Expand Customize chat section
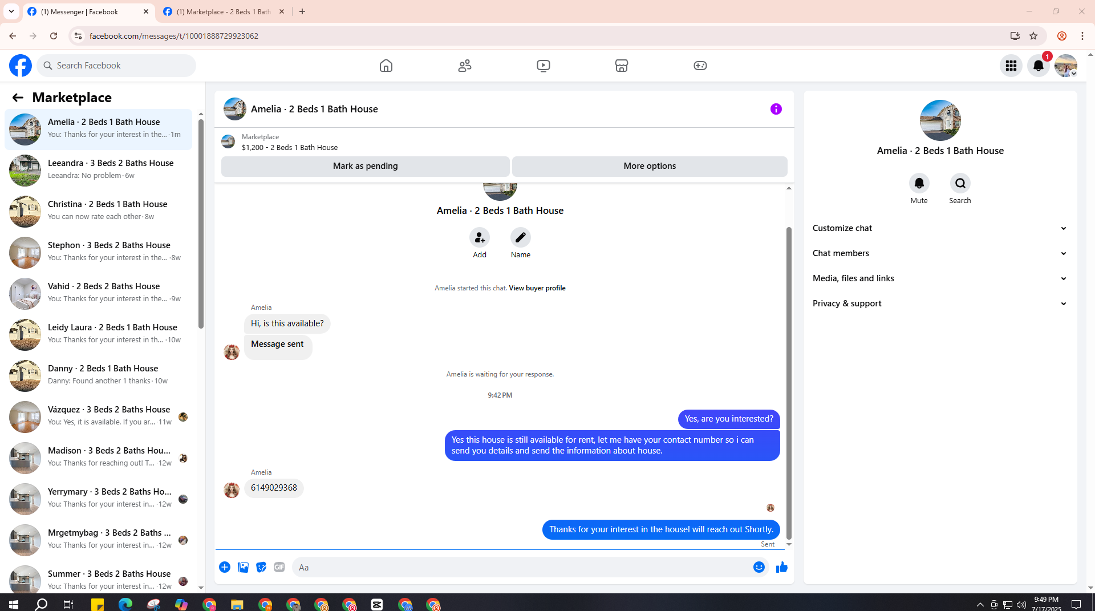The height and width of the screenshot is (611, 1095). [x=940, y=228]
